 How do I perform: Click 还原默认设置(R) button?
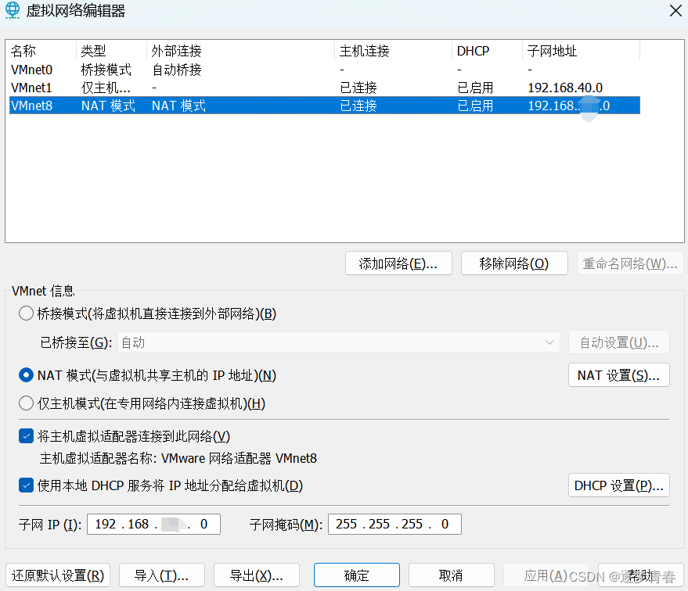pos(58,575)
